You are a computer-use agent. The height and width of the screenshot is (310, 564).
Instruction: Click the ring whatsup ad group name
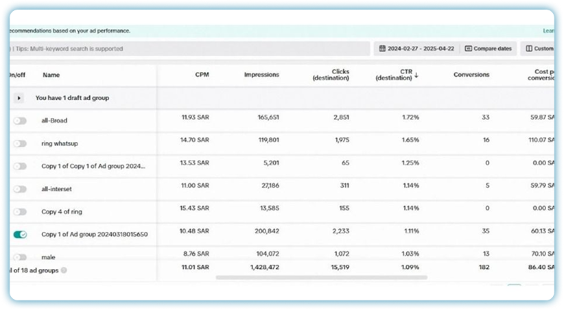click(62, 143)
